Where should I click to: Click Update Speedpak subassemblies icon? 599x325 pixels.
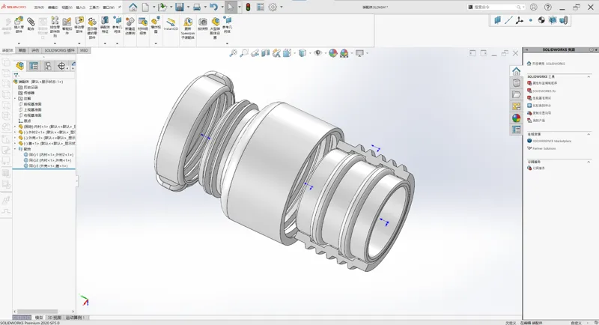click(x=188, y=28)
